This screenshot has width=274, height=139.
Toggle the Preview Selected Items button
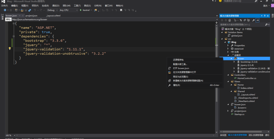[257, 20]
